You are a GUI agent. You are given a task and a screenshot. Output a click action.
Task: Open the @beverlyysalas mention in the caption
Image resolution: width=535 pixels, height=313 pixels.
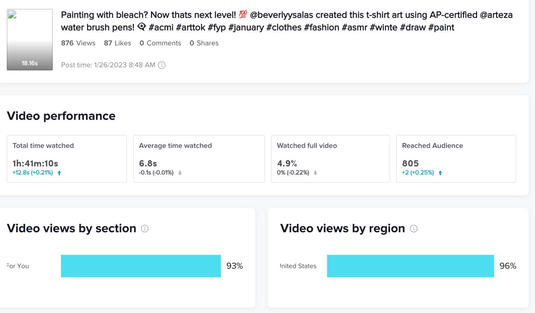coord(281,15)
